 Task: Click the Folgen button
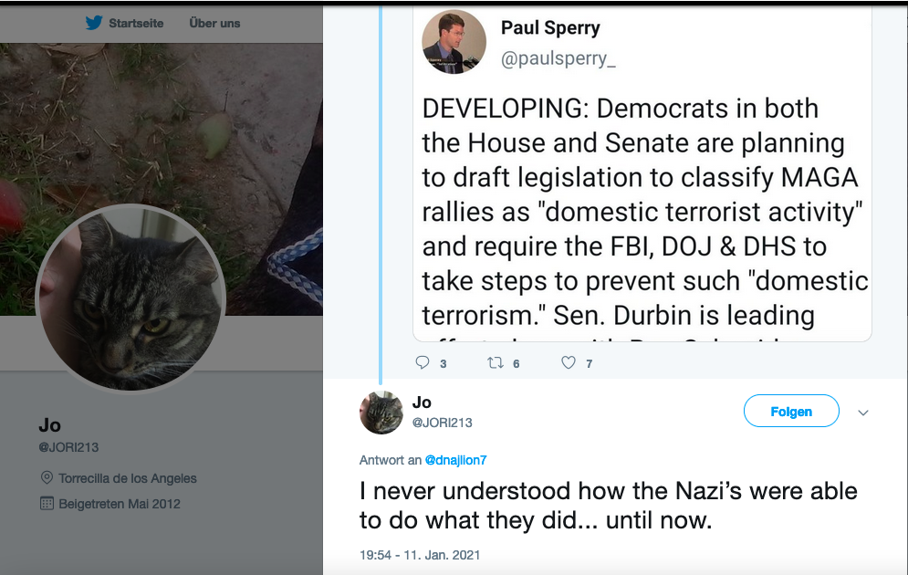[x=791, y=412]
